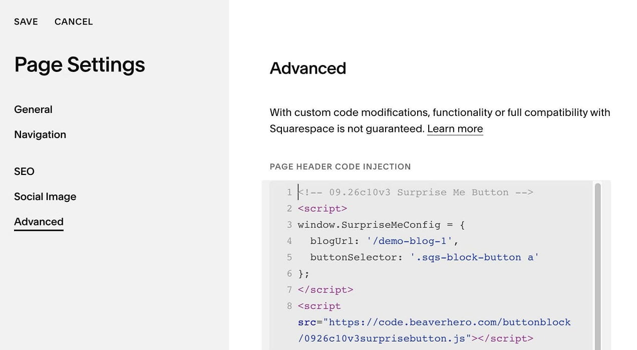The height and width of the screenshot is (350, 637).
Task: Click the closing script tag on line 7
Action: [326, 289]
